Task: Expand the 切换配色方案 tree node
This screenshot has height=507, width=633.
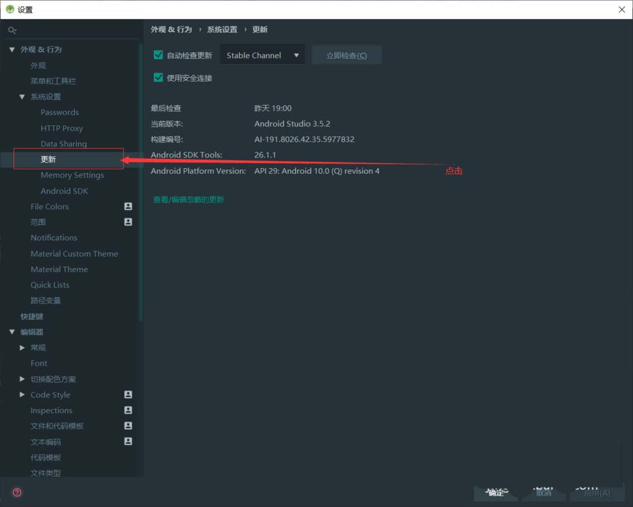Action: point(22,379)
